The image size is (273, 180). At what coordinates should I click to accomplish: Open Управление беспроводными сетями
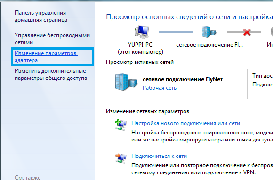(x=52, y=39)
